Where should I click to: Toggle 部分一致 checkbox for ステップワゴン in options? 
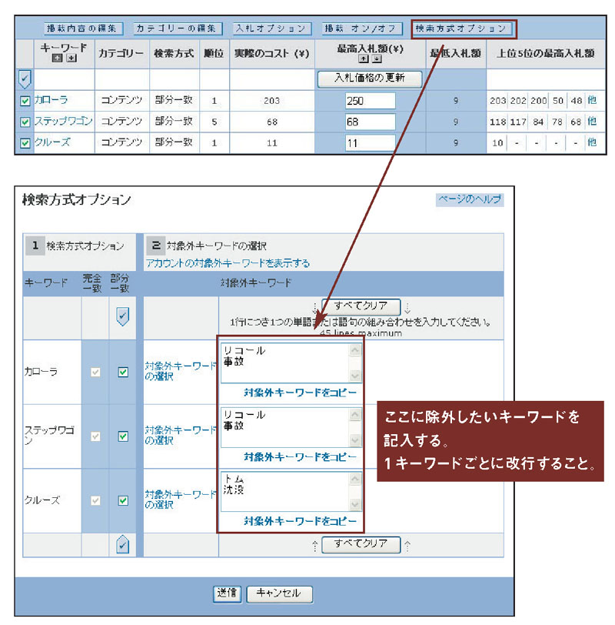click(x=122, y=436)
